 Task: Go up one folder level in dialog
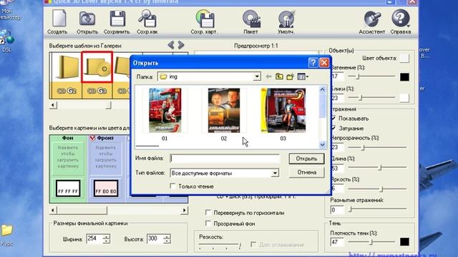coord(279,76)
